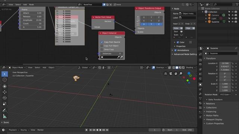Open the Rotation Mode XYZ Euler dropdown
Image resolution: width=239 pixels, height=134 pixels.
[x=225, y=95]
